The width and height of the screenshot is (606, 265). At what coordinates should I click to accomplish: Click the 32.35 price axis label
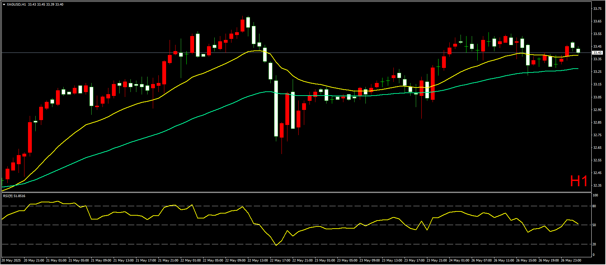click(597, 186)
